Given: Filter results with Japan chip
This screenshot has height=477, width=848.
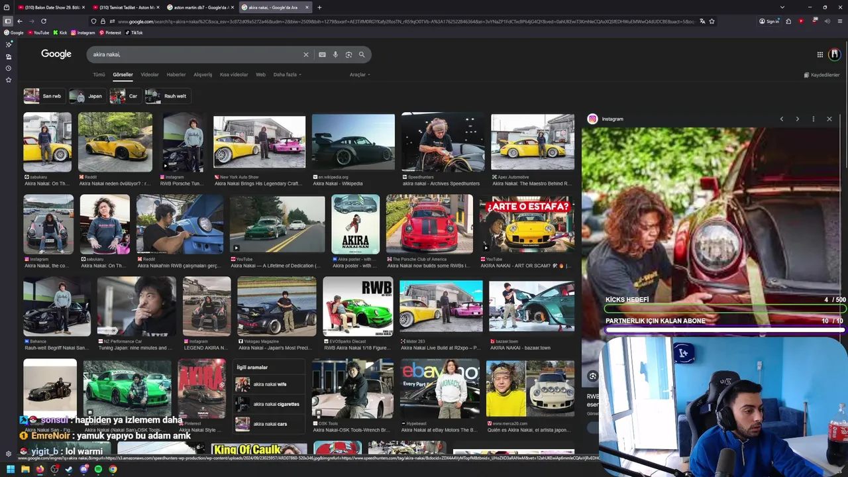Looking at the screenshot, I should [87, 96].
